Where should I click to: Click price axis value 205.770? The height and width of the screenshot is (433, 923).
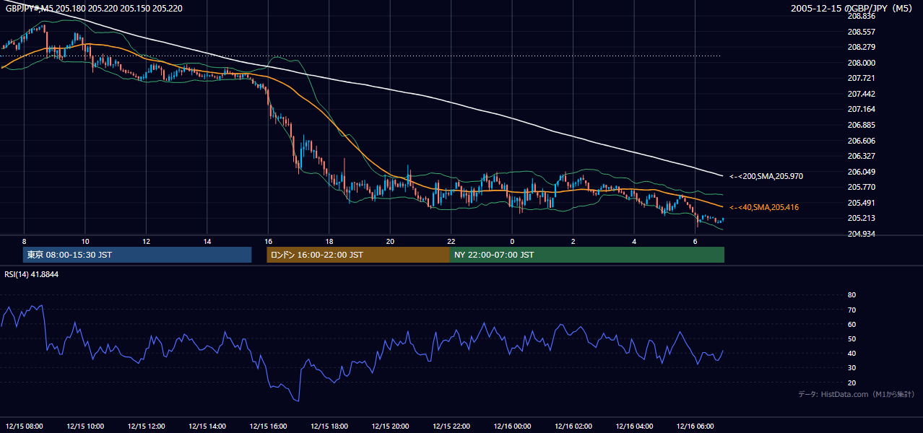tap(861, 187)
